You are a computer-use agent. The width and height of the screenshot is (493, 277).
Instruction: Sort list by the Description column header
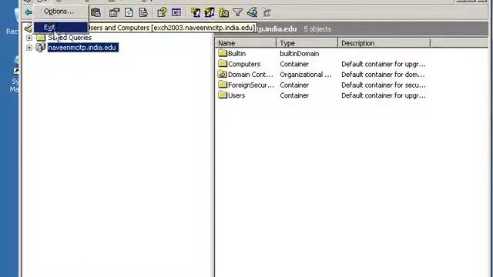(x=384, y=43)
